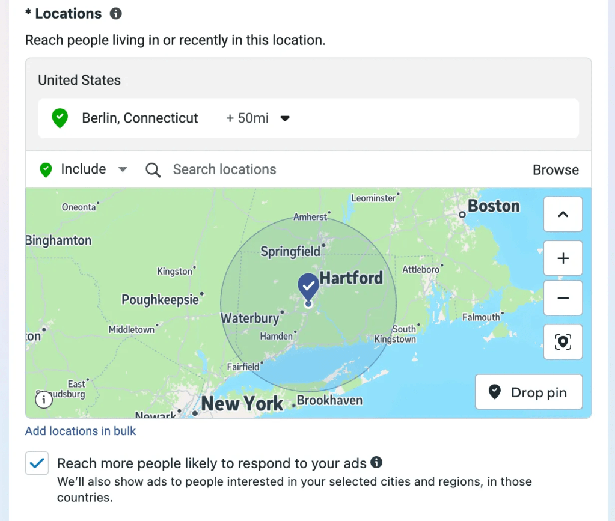Image resolution: width=615 pixels, height=521 pixels.
Task: Click the Locations info icon
Action: click(x=116, y=14)
